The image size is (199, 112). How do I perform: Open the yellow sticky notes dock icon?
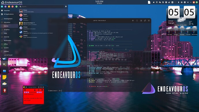(4, 77)
